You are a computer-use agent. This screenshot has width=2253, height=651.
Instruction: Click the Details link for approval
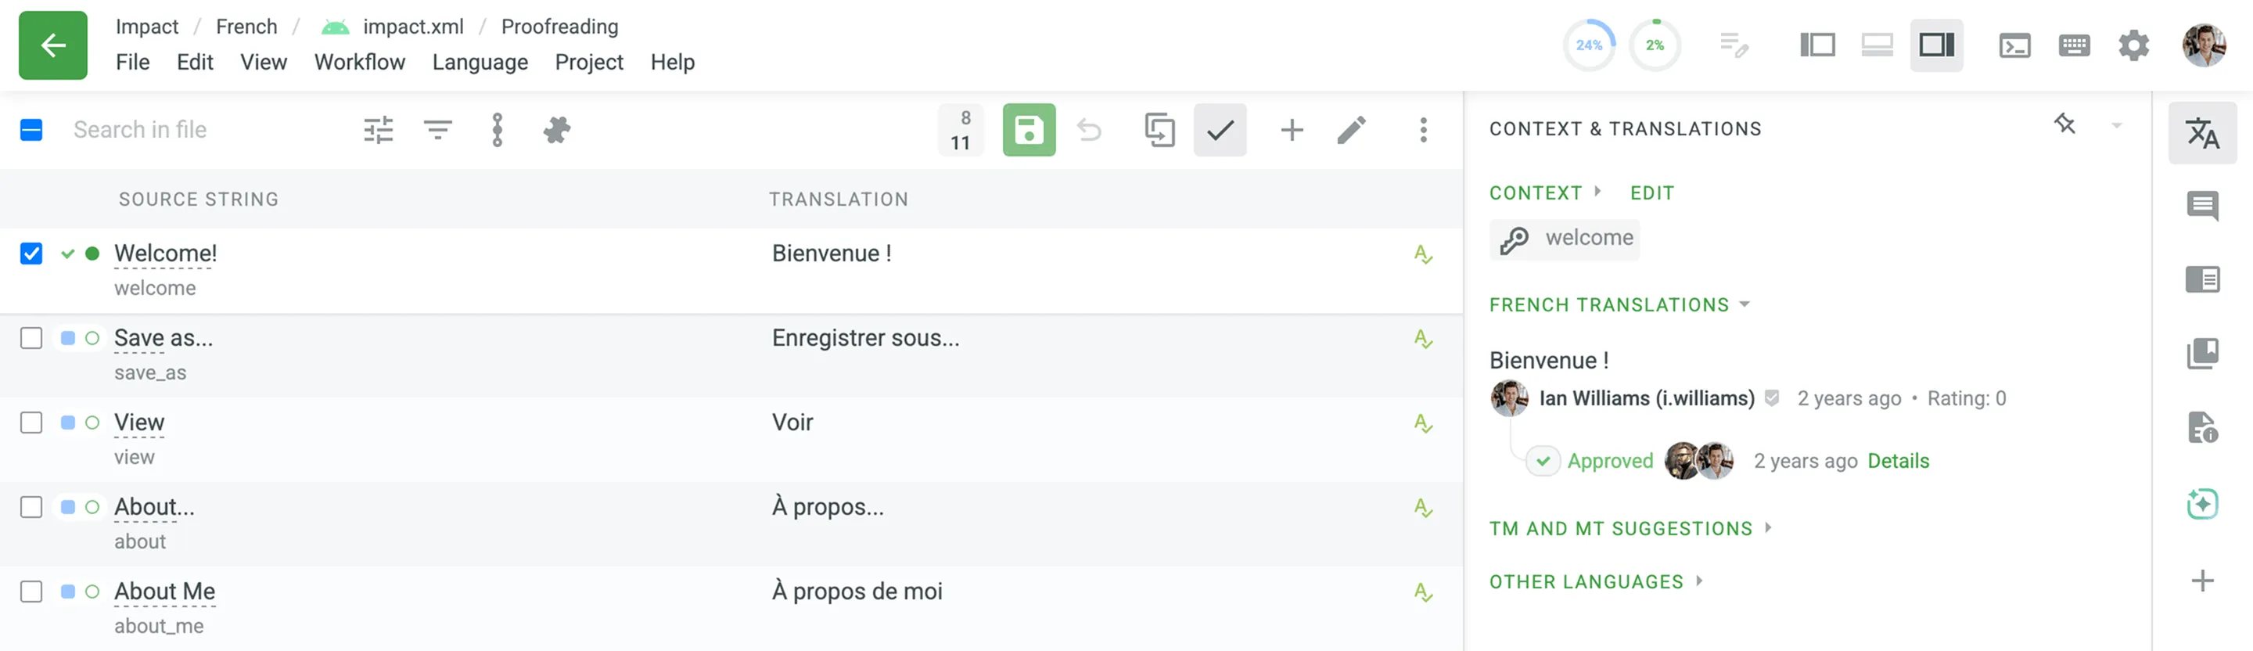tap(1898, 461)
